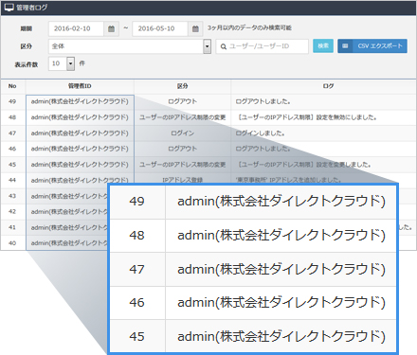Click the ログインしました。 log text in row 47
The width and height of the screenshot is (417, 355).
point(260,133)
